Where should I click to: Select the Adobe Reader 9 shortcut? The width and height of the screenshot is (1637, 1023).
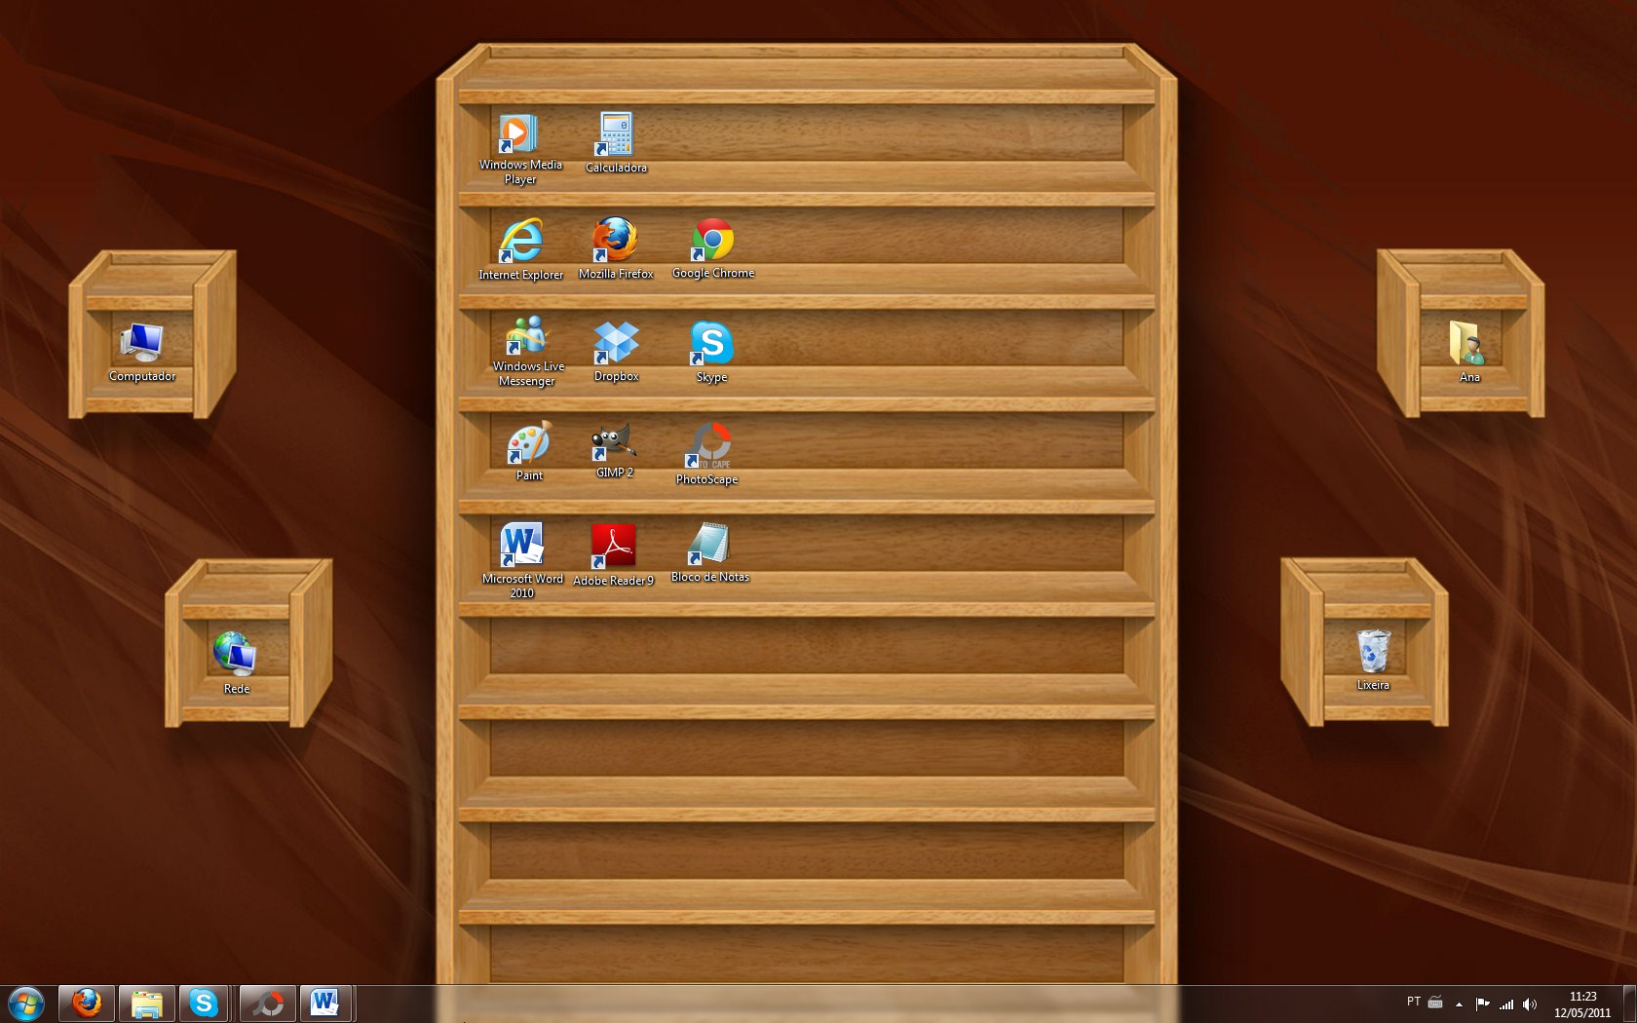[x=614, y=555]
